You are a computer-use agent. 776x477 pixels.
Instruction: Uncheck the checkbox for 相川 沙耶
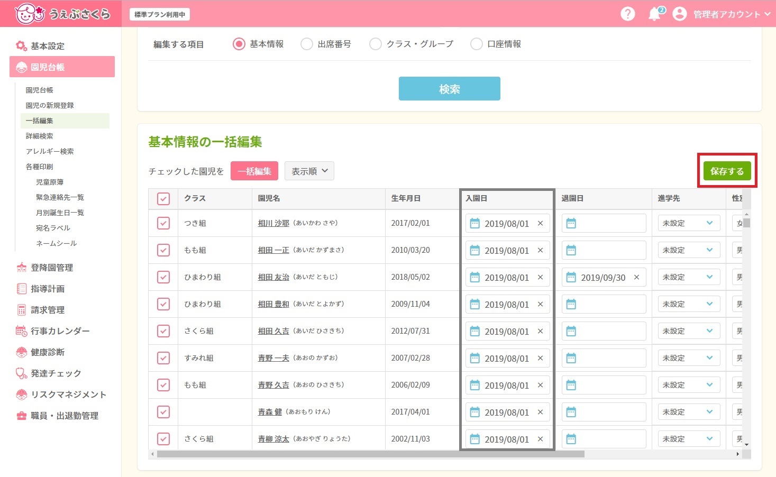click(x=163, y=223)
